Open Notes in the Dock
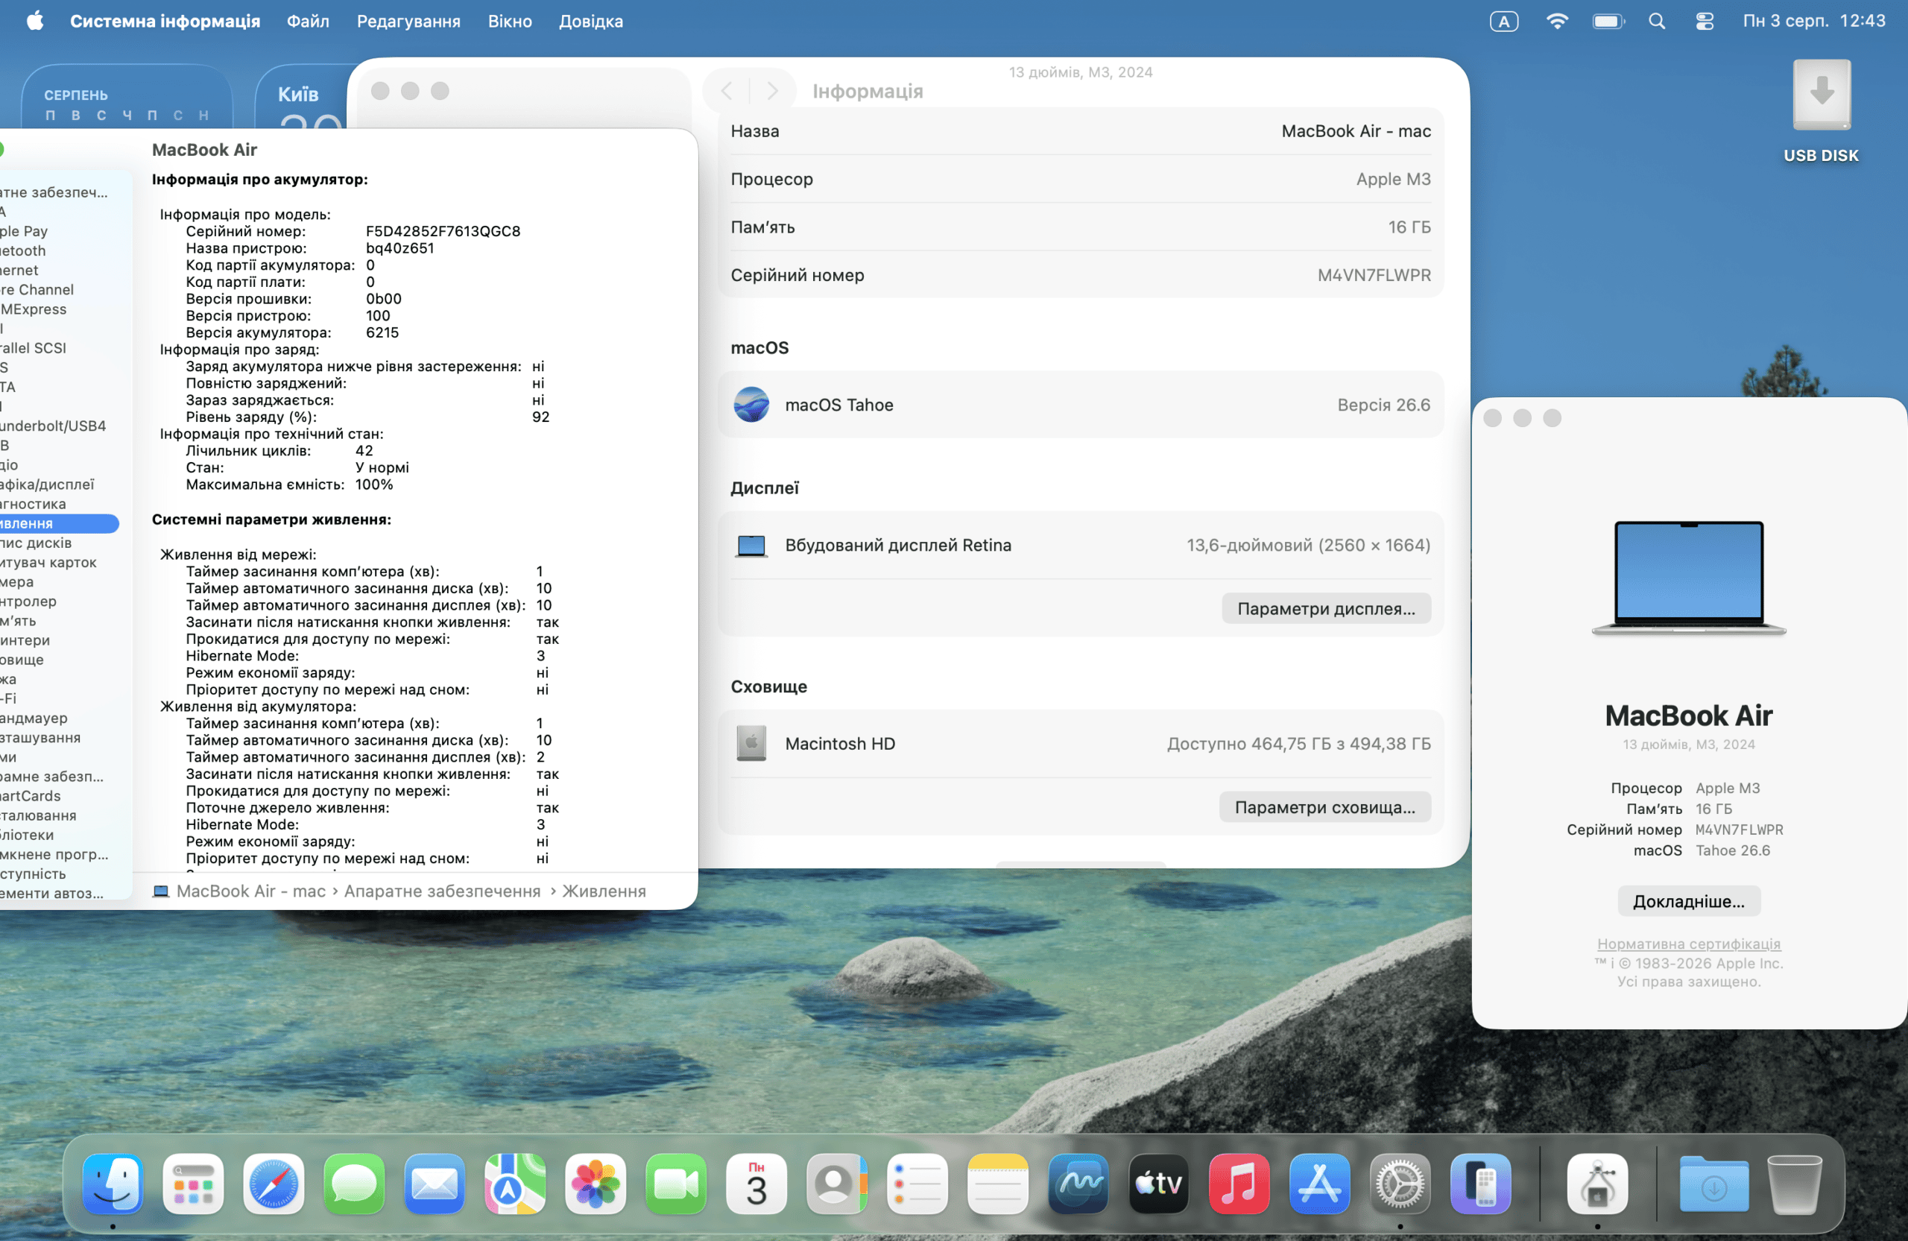Image resolution: width=1908 pixels, height=1241 pixels. coord(998,1184)
